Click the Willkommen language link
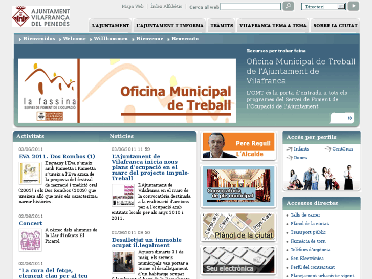 (111, 39)
